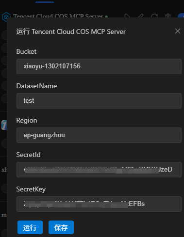Focus the DatasetName field containing test
The image size is (184, 237).
(x=99, y=101)
